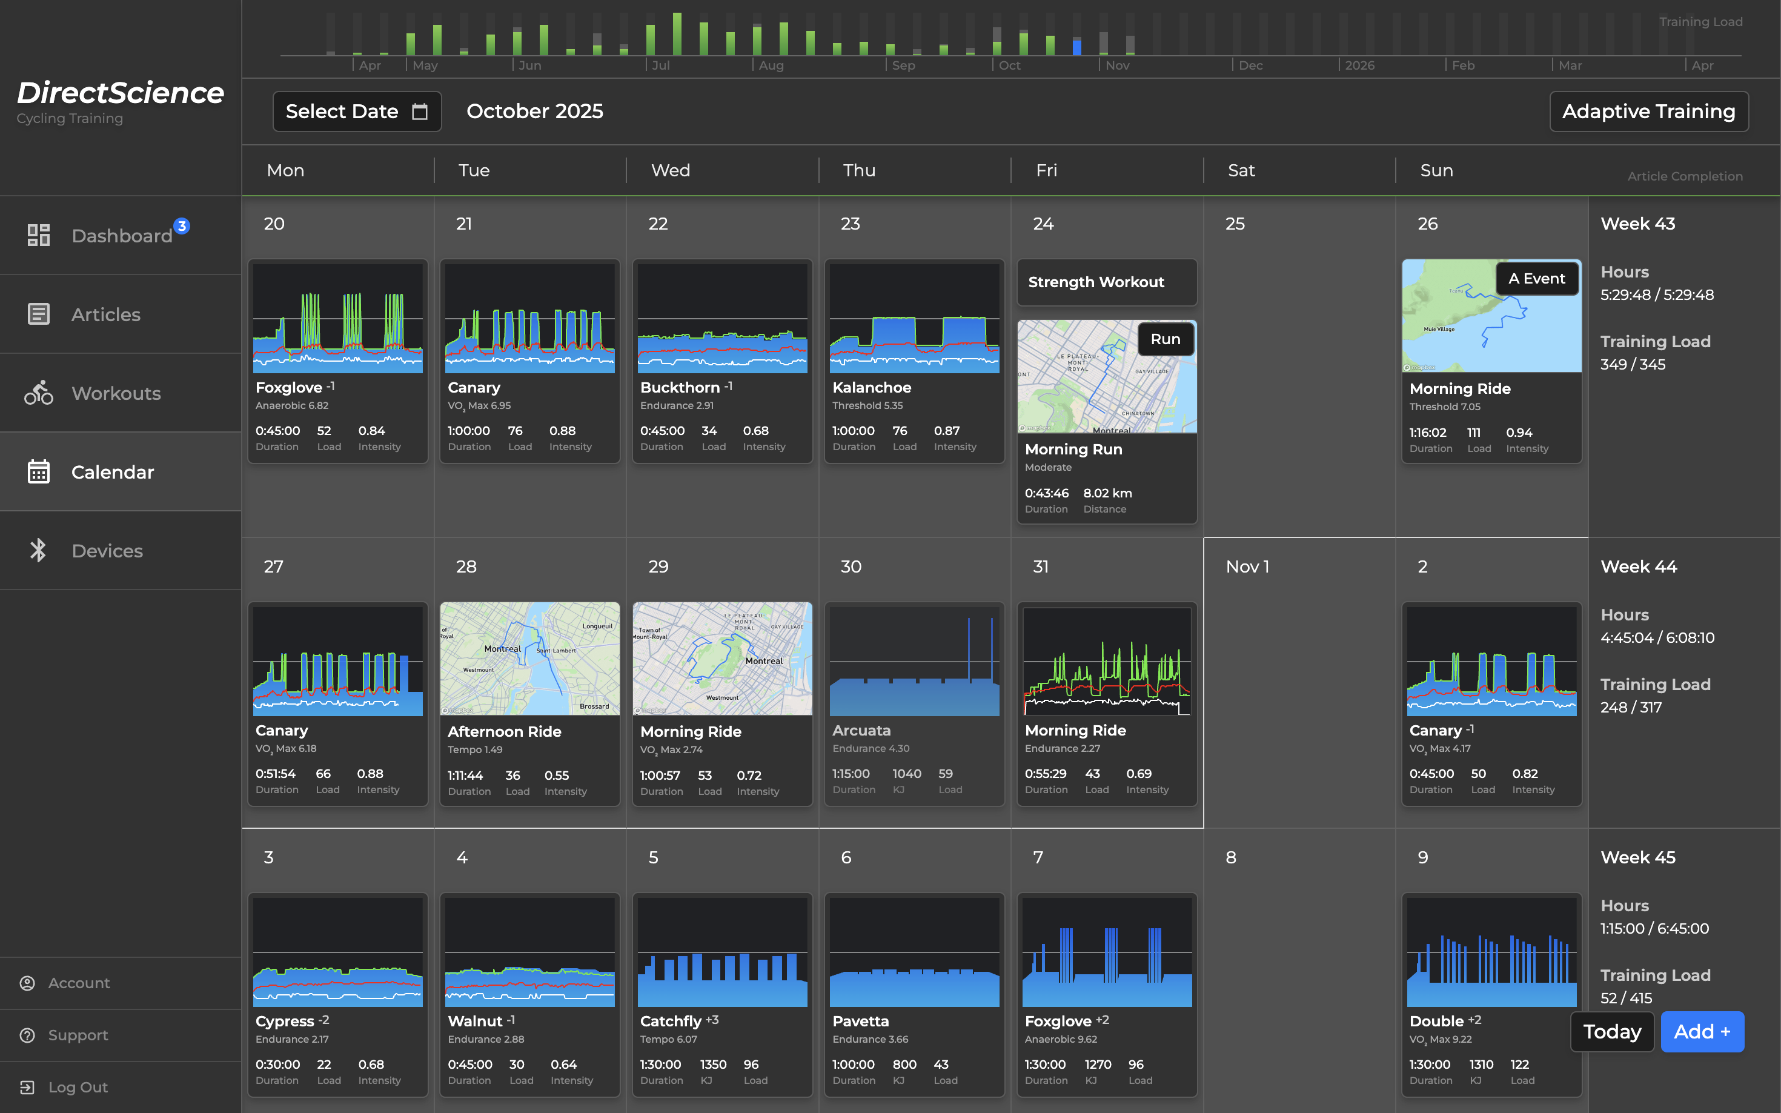Jump to Today in the calendar
This screenshot has width=1781, height=1113.
pyautogui.click(x=1612, y=1031)
